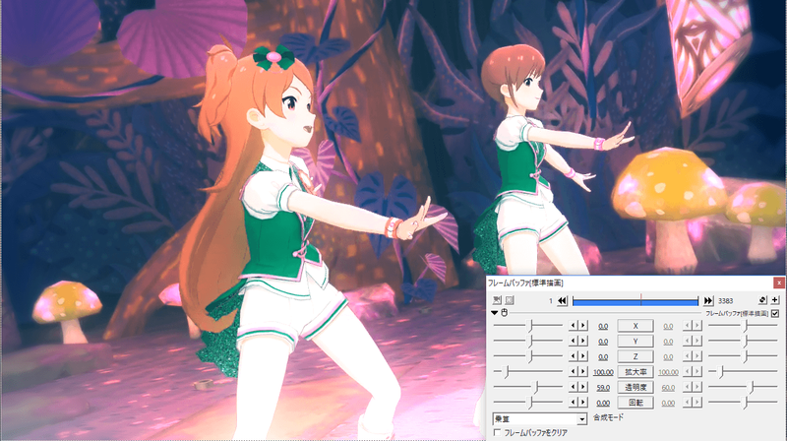Image resolution: width=787 pixels, height=441 pixels.
Task: Click the right-side 拡大率 decrease arrow
Action: coord(688,372)
